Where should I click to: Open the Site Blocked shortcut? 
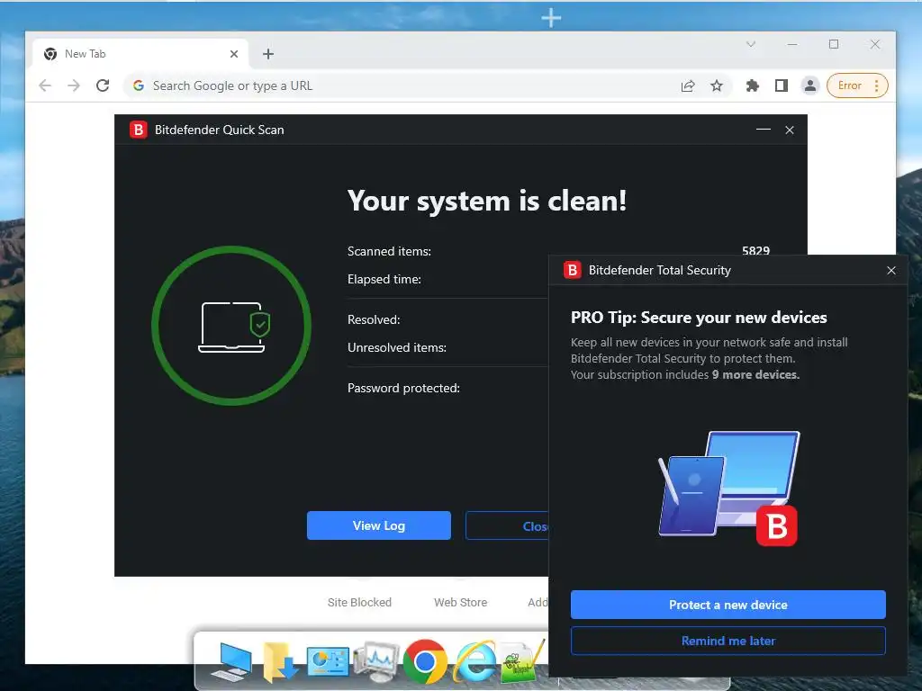click(359, 602)
